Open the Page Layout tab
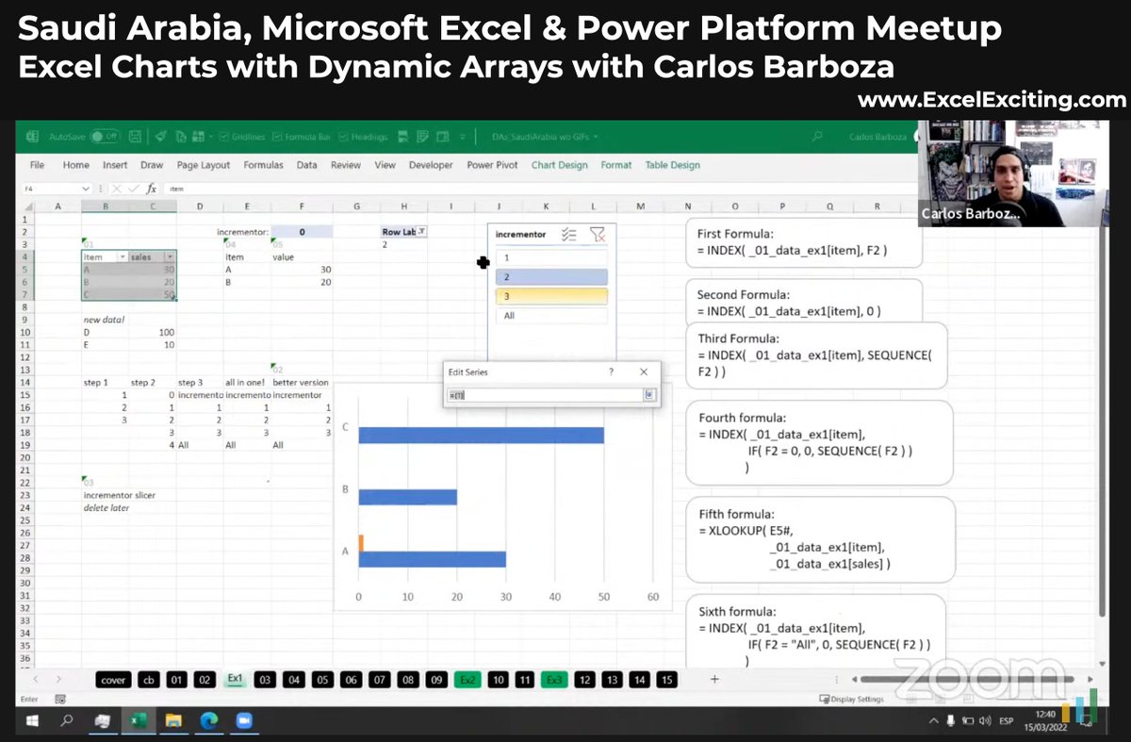 (204, 165)
